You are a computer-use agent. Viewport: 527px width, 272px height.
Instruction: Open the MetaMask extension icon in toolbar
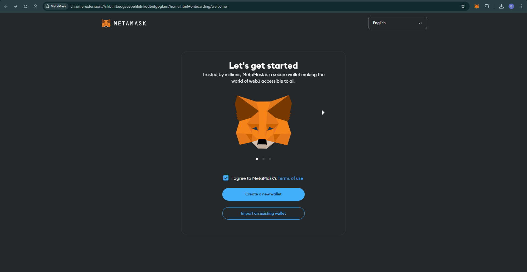point(477,6)
